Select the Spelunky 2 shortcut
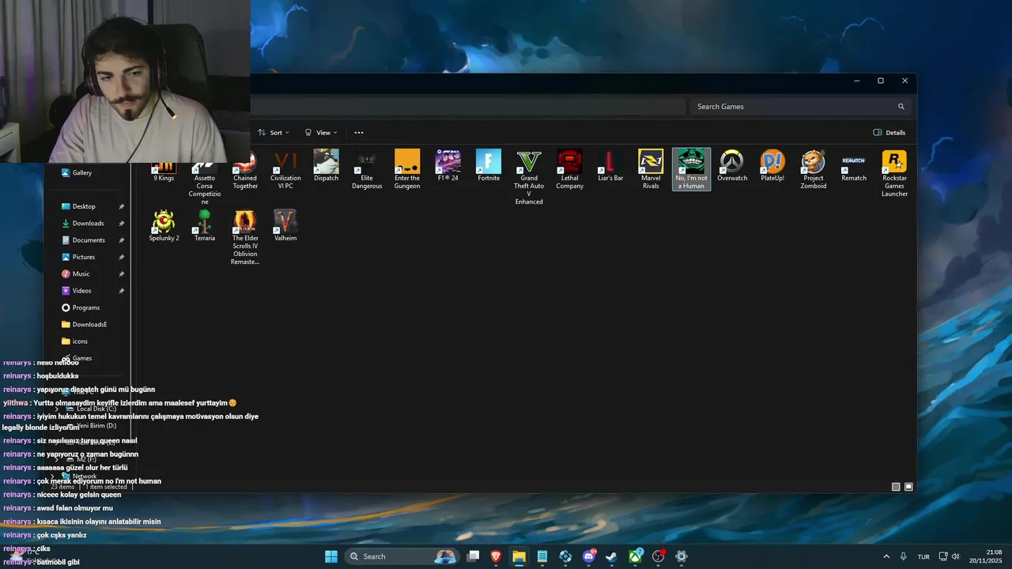The height and width of the screenshot is (569, 1012). coord(164,227)
